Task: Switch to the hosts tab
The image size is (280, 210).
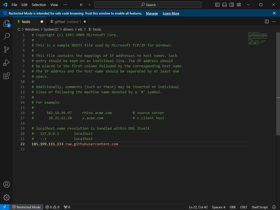Action: pos(26,22)
